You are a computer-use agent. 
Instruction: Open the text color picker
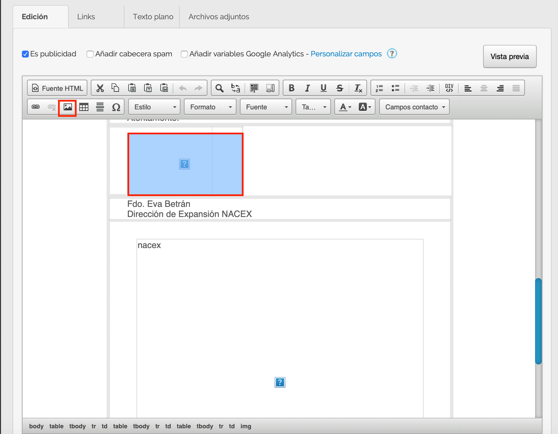[345, 107]
